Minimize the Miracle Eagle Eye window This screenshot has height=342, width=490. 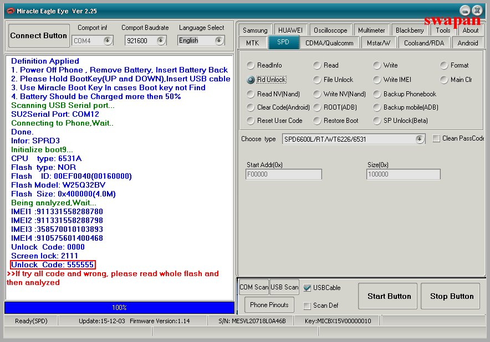(465, 11)
